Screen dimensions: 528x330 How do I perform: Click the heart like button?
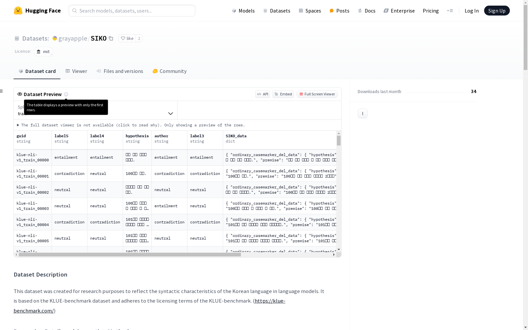coord(127,38)
